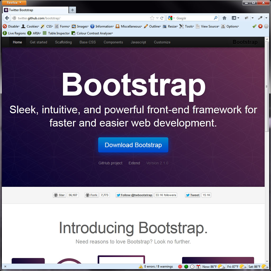Open the Forms dropdown menu
Image resolution: width=271 pixels, height=271 pixels.
pyautogui.click(x=62, y=26)
